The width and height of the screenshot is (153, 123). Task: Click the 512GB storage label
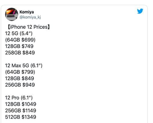point(13,117)
